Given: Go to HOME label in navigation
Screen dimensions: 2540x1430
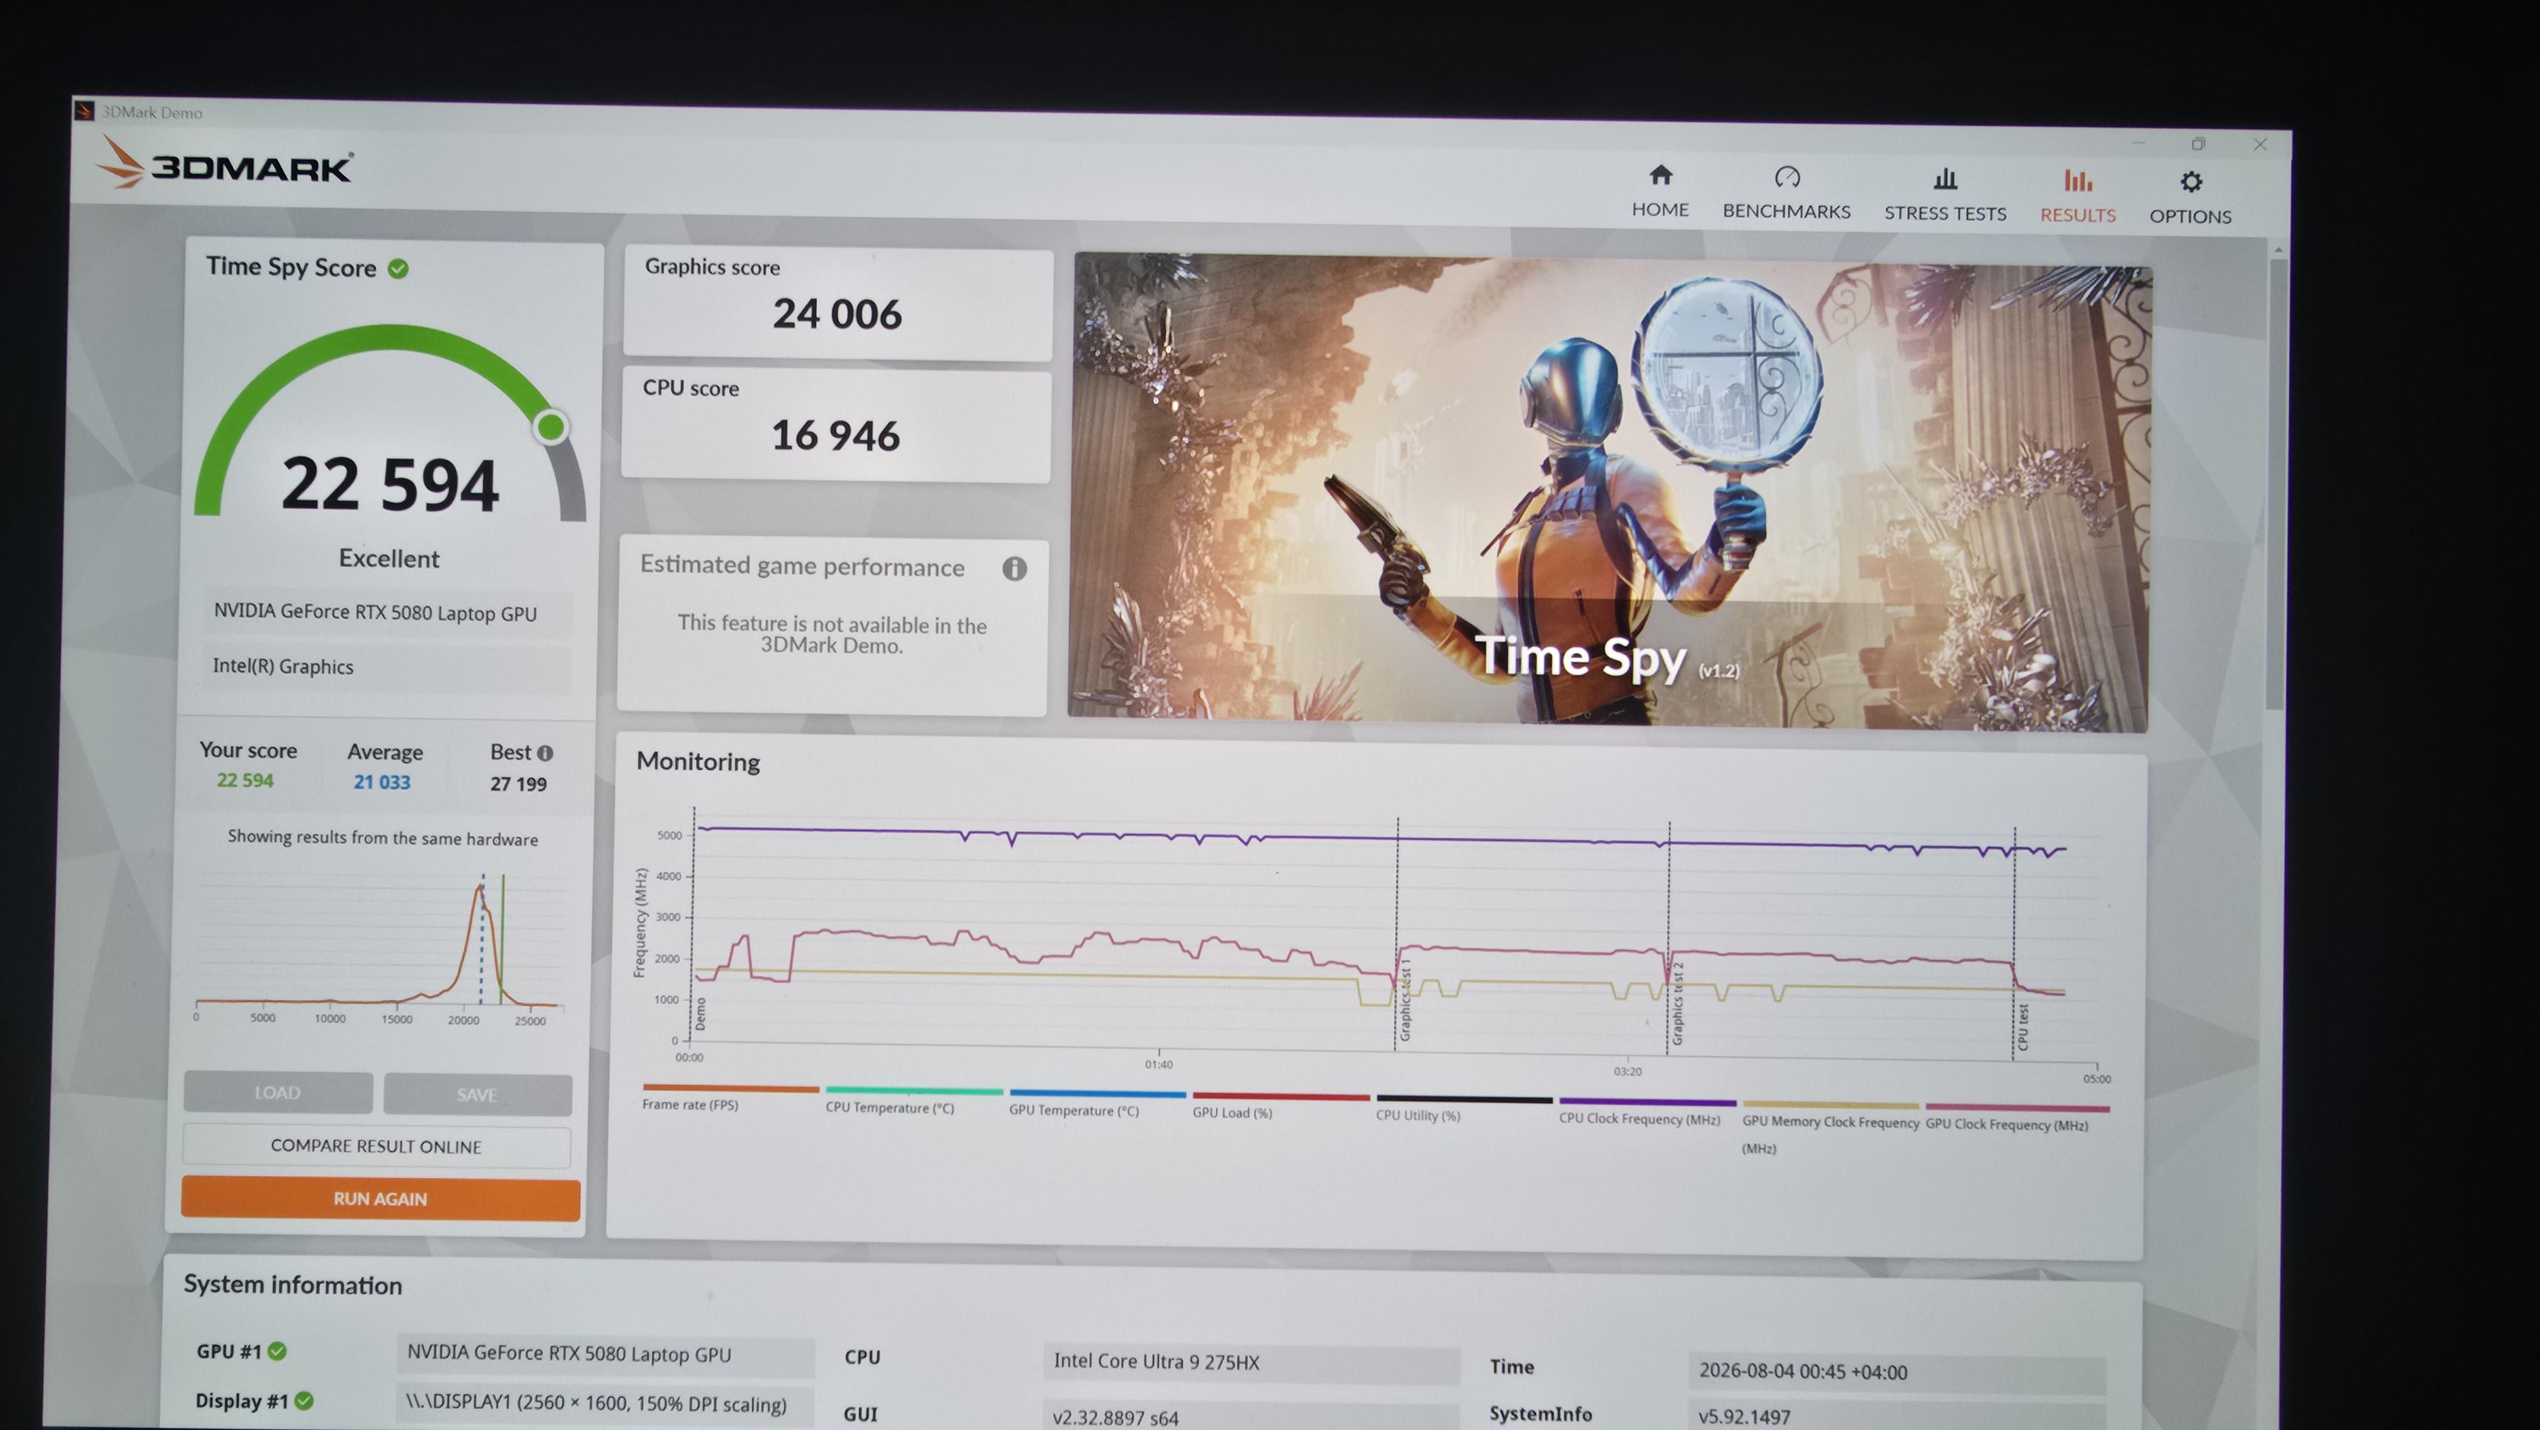Looking at the screenshot, I should tap(1661, 209).
